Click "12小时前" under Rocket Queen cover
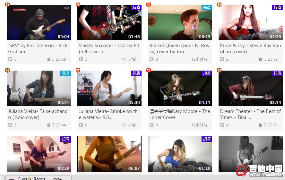285x180 pixels. click(199, 59)
